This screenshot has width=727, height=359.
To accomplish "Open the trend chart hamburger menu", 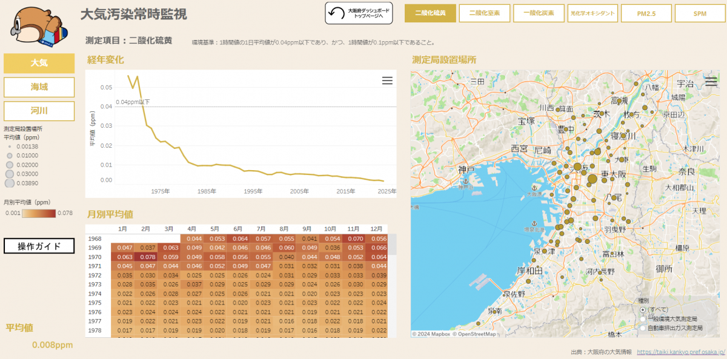I will pyautogui.click(x=387, y=81).
